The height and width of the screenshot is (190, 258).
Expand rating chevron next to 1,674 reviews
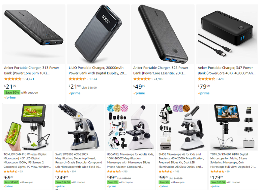click(x=88, y=79)
